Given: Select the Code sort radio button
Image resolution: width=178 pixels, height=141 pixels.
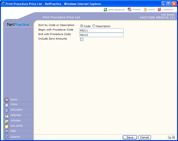Looking at the screenshot, I should [81, 26].
